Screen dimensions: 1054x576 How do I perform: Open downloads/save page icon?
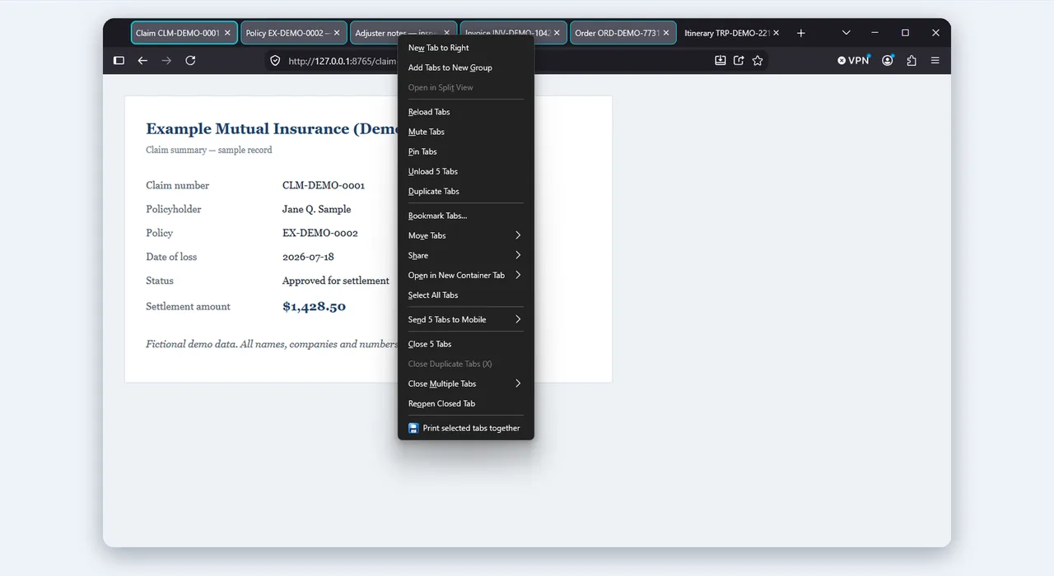(x=720, y=60)
